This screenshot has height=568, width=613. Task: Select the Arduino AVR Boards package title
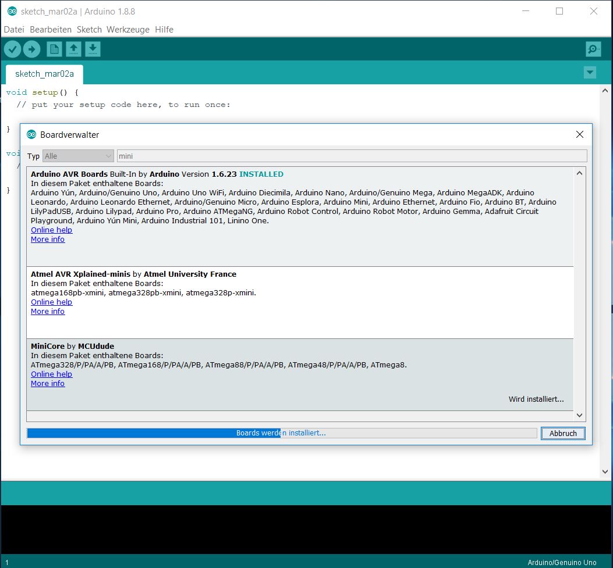pyautogui.click(x=69, y=174)
